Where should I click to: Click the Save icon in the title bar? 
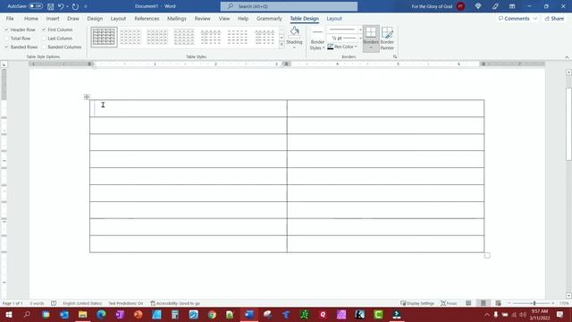pos(50,6)
